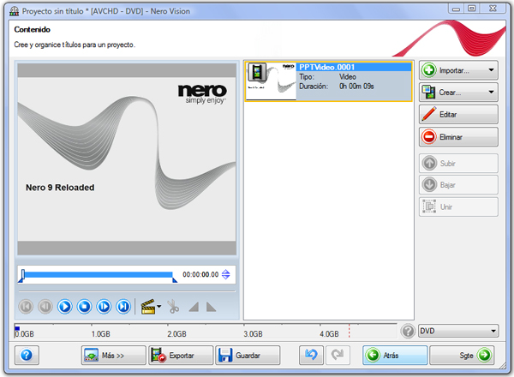
Task: Go back with the Atrás button
Action: (x=395, y=355)
